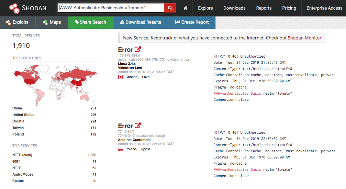The image size is (346, 189).
Task: Open the Downloads menu item
Action: point(234,8)
